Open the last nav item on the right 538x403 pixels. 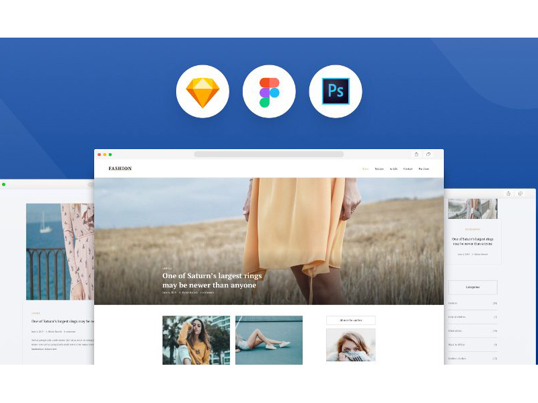pyautogui.click(x=424, y=169)
